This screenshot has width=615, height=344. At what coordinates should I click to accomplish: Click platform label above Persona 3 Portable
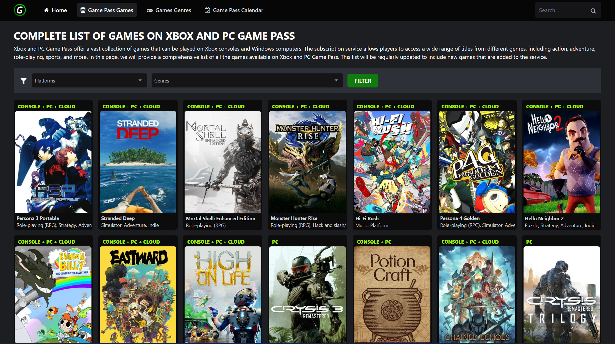coord(46,106)
